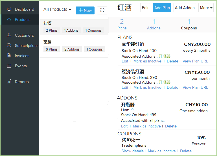Show details of 买10免一 coupon
The width and height of the screenshot is (217, 156).
133,151
